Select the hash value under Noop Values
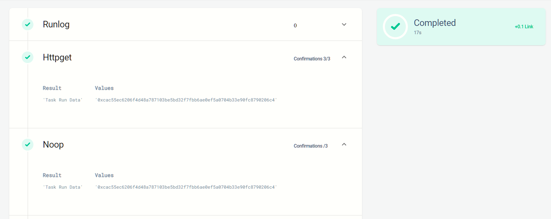Image resolution: width=551 pixels, height=219 pixels. click(x=186, y=187)
